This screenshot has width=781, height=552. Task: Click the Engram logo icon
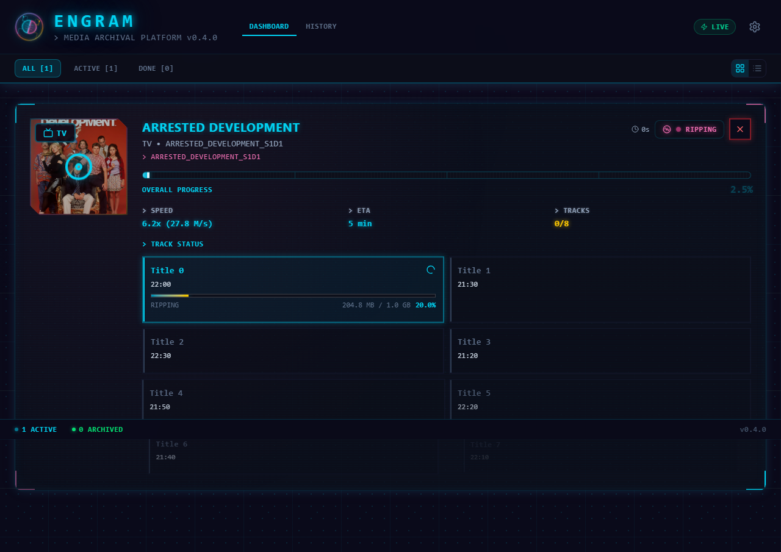pos(29,27)
